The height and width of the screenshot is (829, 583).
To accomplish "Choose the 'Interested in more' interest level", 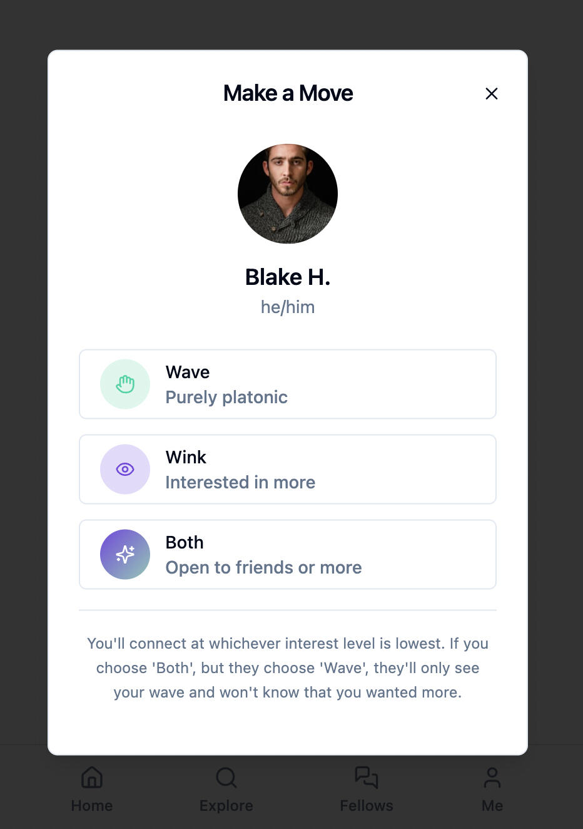I will pyautogui.click(x=240, y=482).
